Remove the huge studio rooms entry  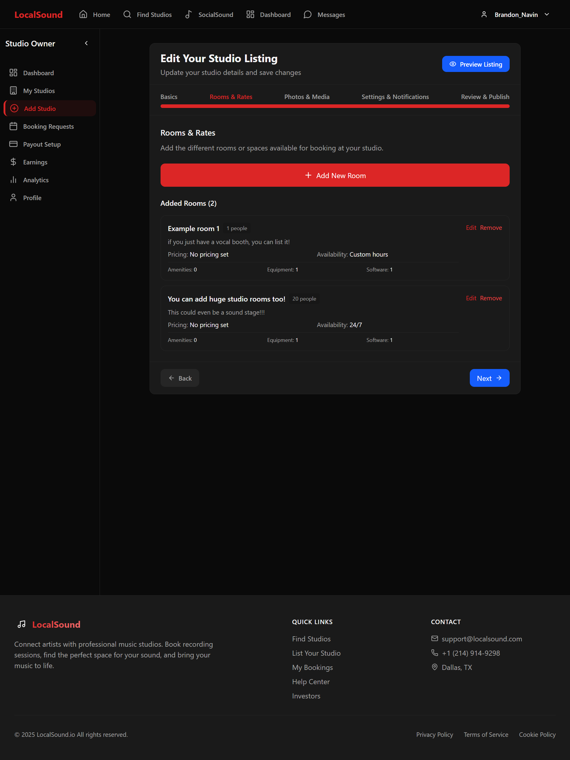(x=491, y=298)
